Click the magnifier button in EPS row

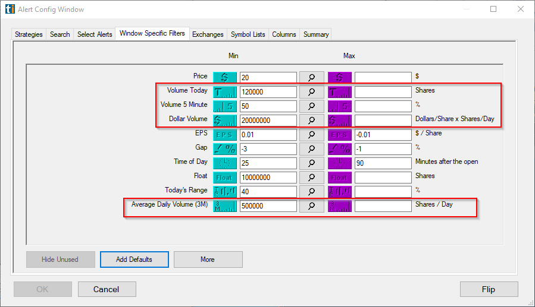311,135
